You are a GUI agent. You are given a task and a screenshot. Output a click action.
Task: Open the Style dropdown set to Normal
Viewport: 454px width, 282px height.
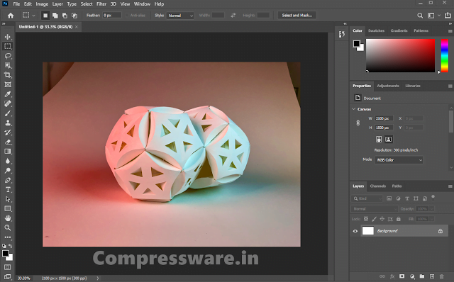(180, 16)
